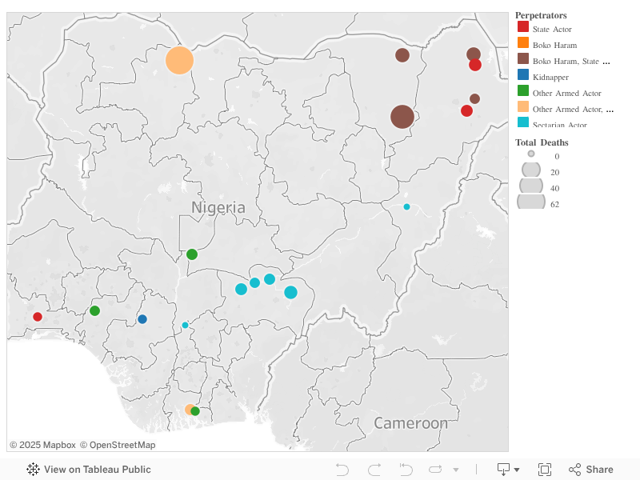Click the revert view icon
Screen dimensions: 640x480
(406, 470)
